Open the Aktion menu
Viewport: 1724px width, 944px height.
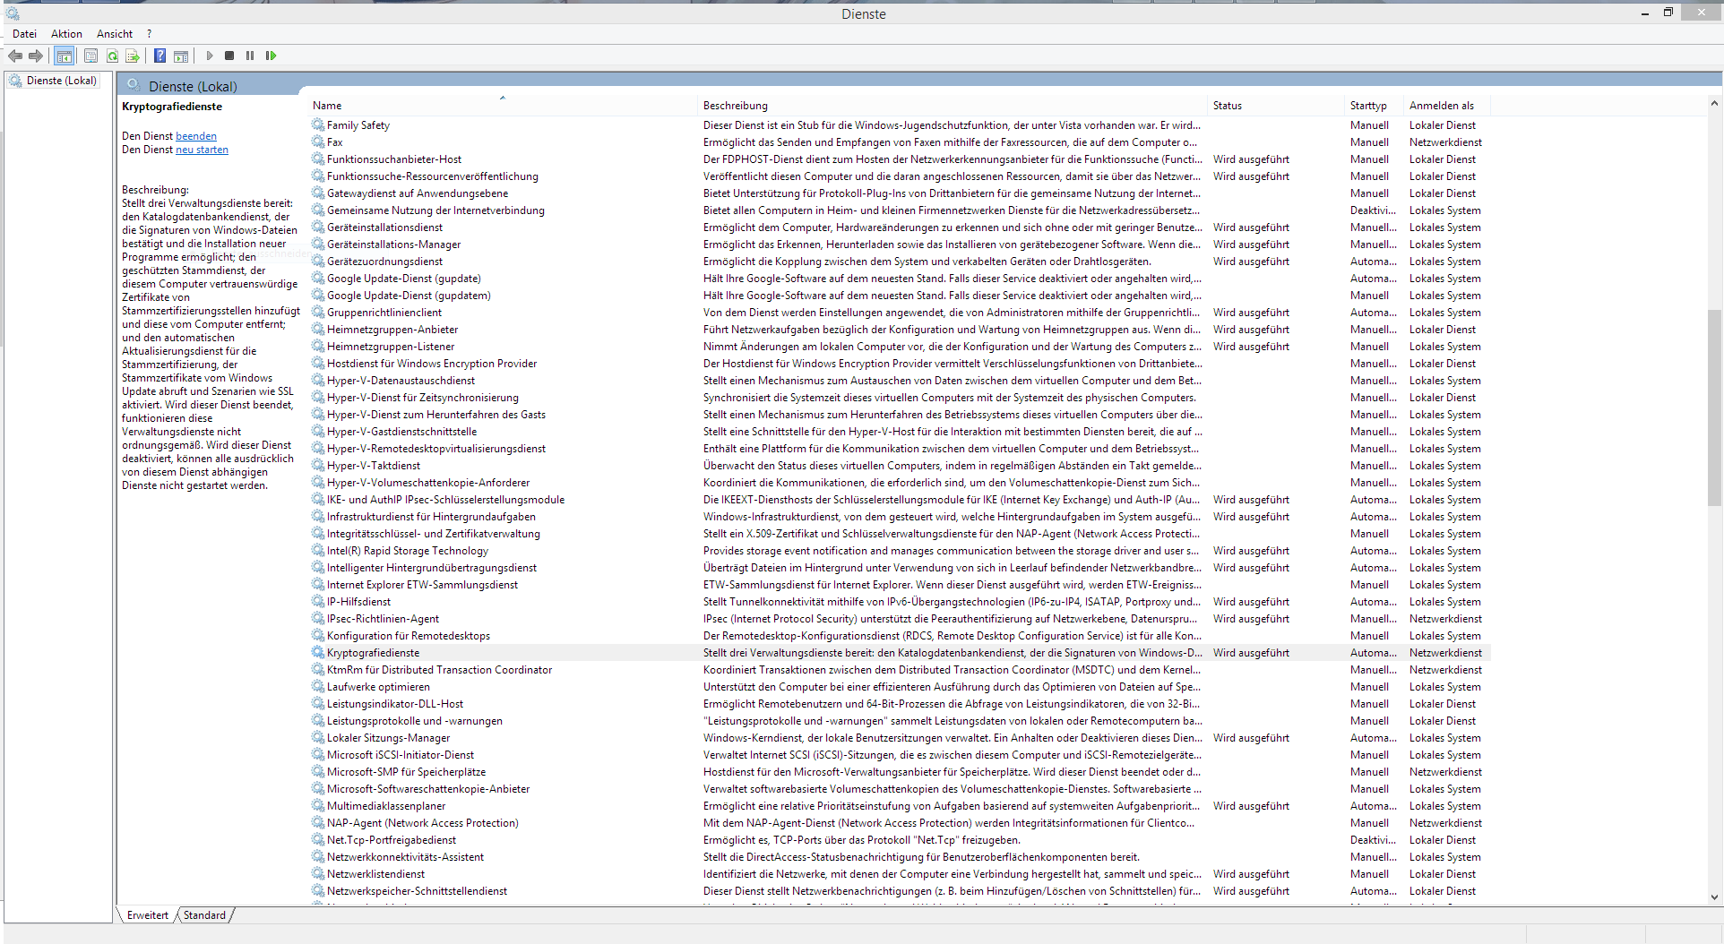click(x=66, y=34)
